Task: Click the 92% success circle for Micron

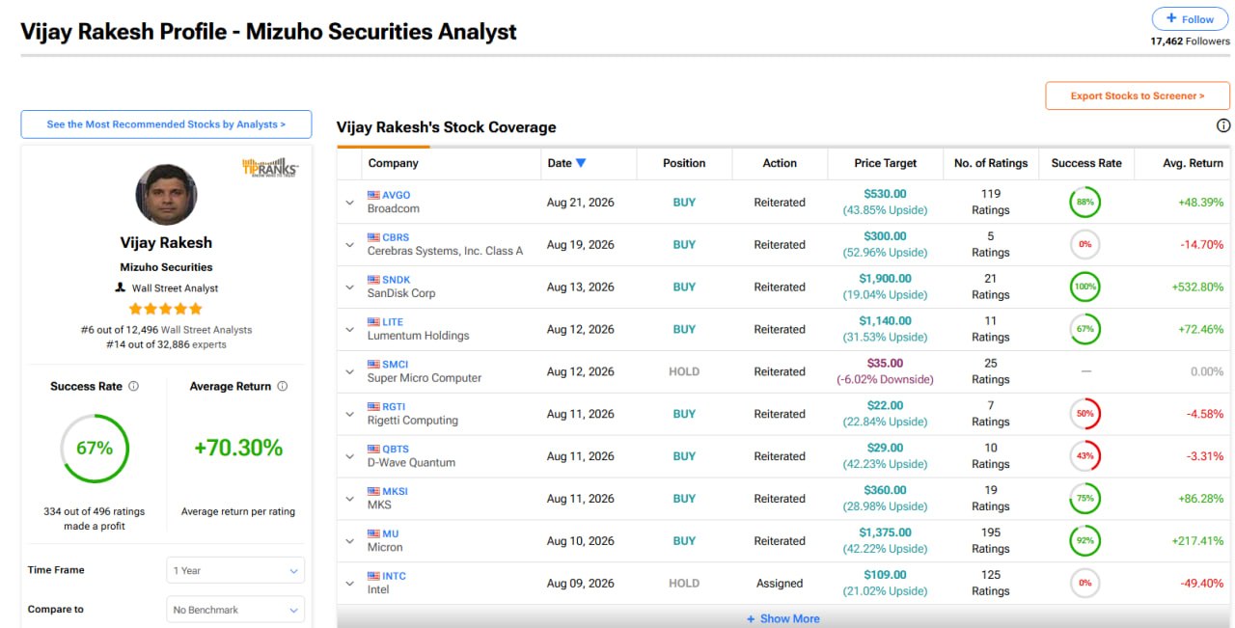Action: (x=1084, y=541)
